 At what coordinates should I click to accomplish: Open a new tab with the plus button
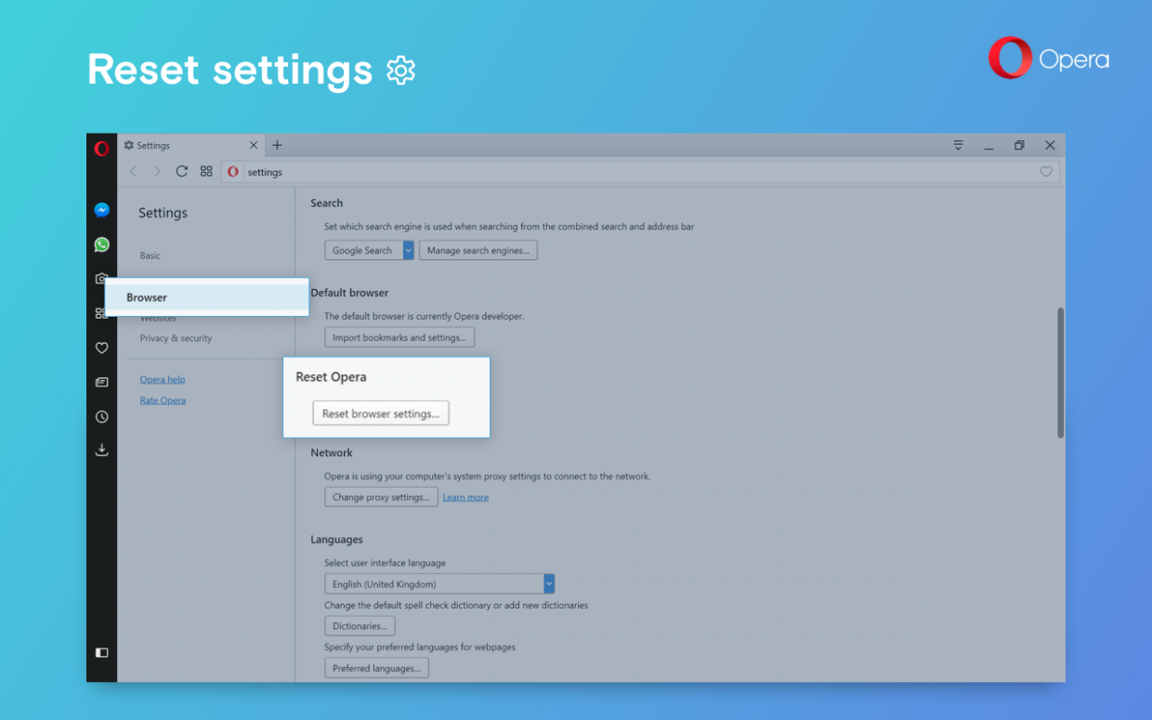click(x=277, y=145)
